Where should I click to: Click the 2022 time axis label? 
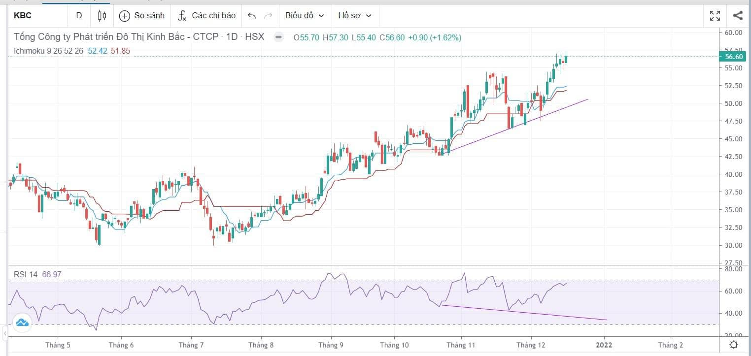coord(604,345)
